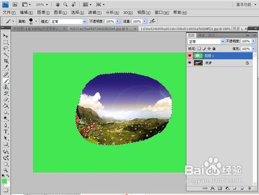
Task: Toggle lock image pixels
Action: click(x=204, y=48)
